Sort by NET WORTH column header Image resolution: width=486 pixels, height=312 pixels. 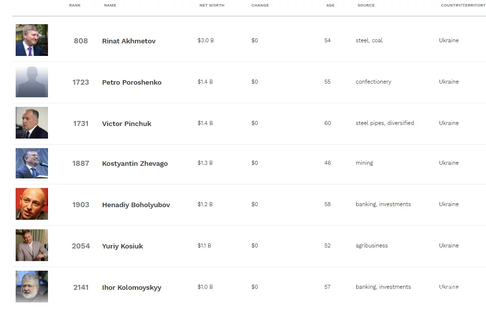click(x=212, y=5)
